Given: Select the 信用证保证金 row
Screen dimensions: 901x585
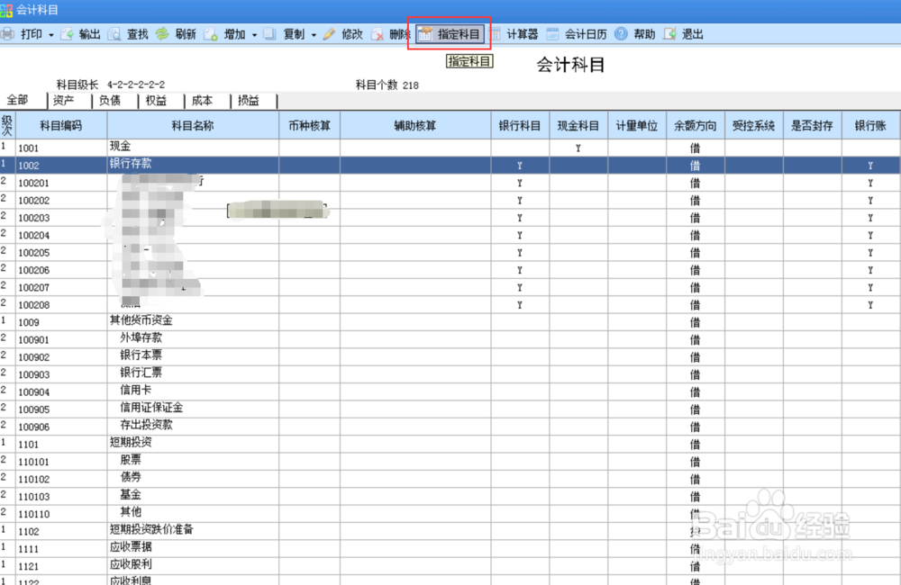Looking at the screenshot, I should [450, 409].
